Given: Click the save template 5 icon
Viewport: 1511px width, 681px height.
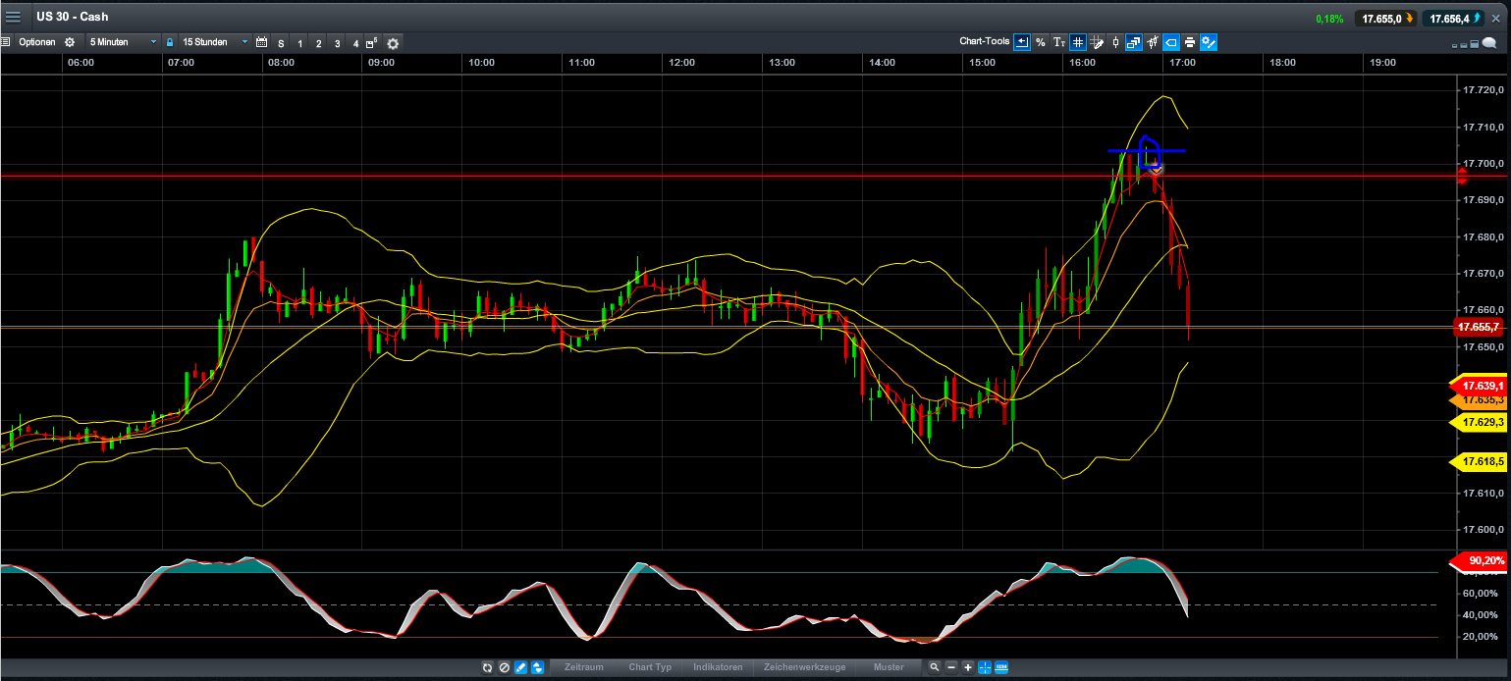Looking at the screenshot, I should click(372, 43).
